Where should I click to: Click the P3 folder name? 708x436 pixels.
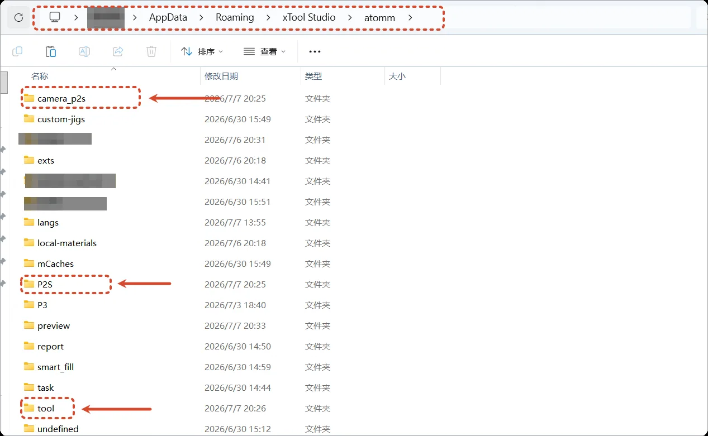click(x=42, y=305)
